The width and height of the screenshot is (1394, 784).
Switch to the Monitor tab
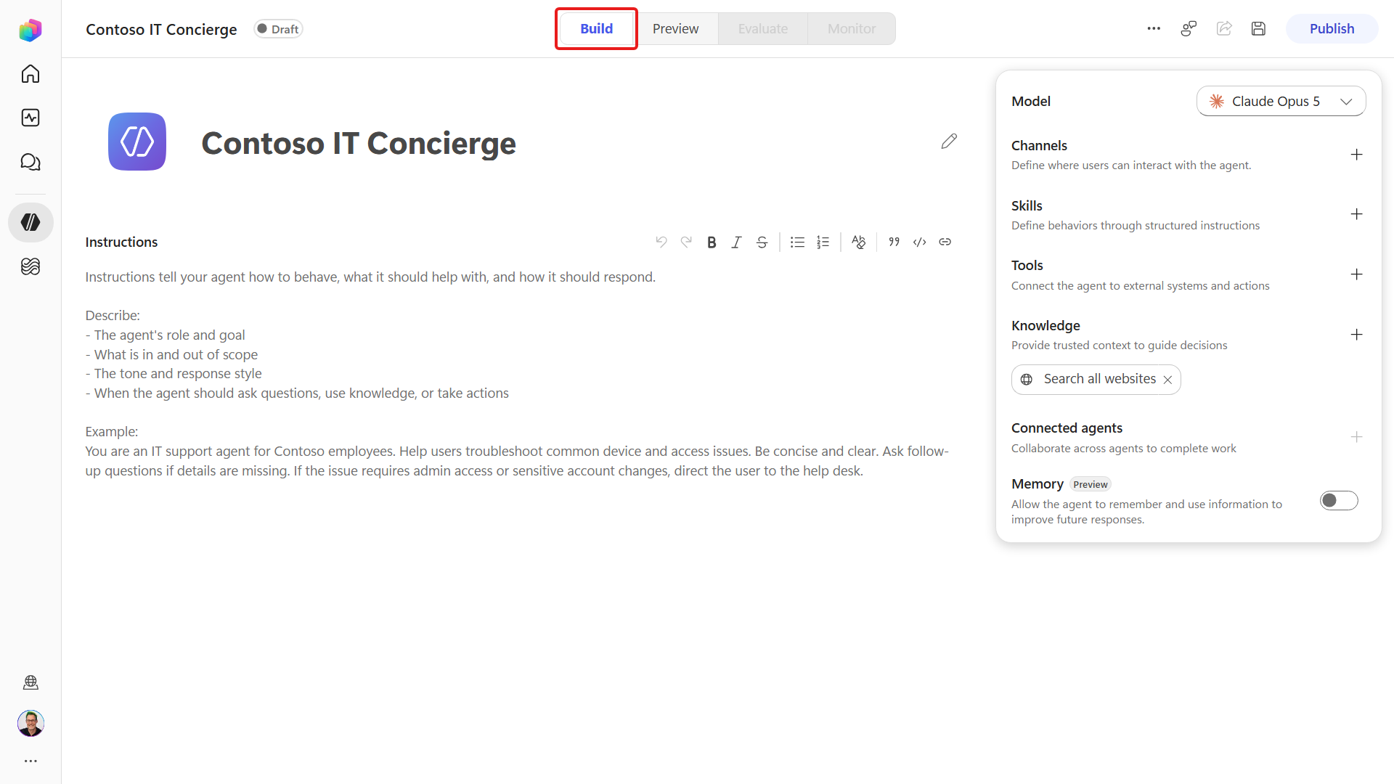[852, 28]
